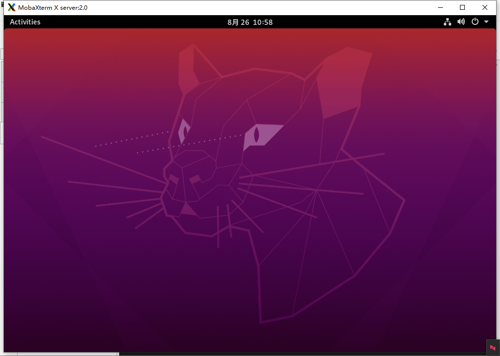Minimize the MobaXterm X server window
Image resolution: width=500 pixels, height=356 pixels.
[x=440, y=7]
